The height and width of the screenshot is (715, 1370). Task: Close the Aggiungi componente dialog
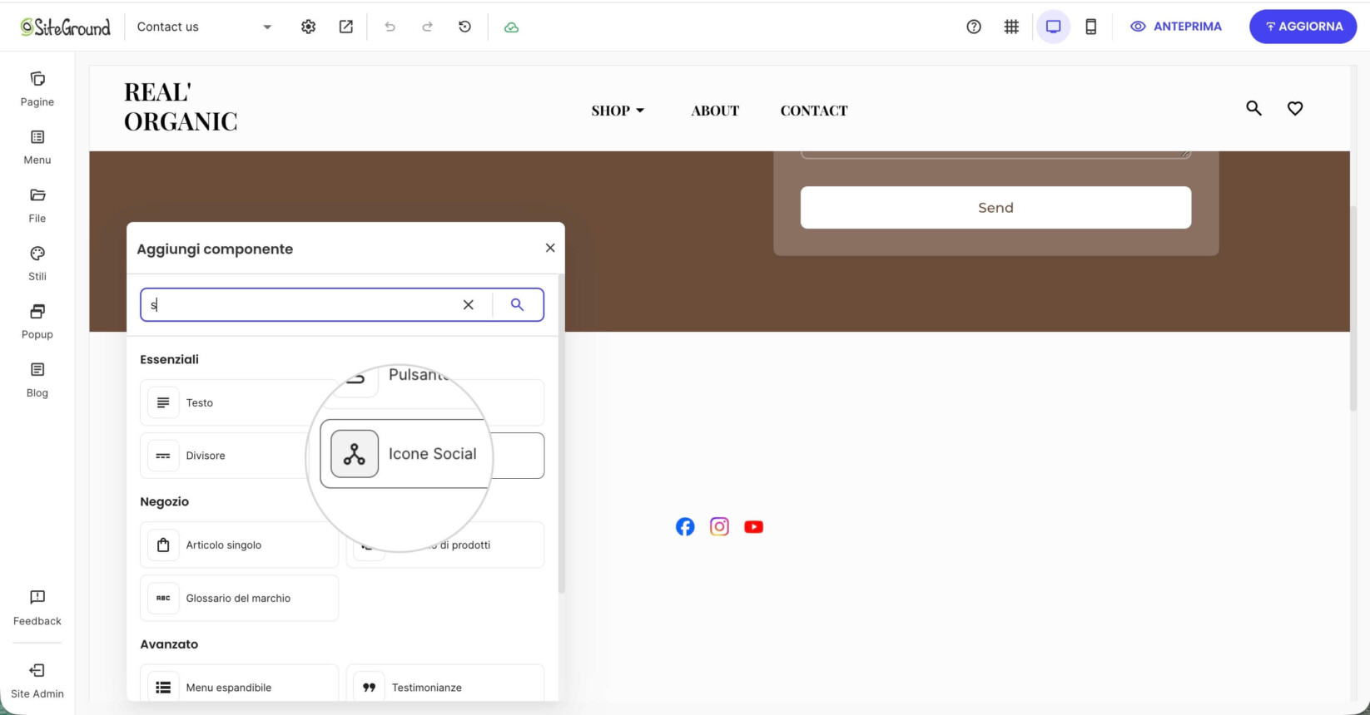pos(550,248)
